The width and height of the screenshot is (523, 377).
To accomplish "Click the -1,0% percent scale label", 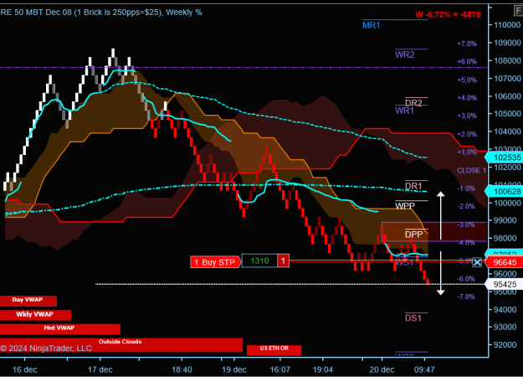I will 466,188.
